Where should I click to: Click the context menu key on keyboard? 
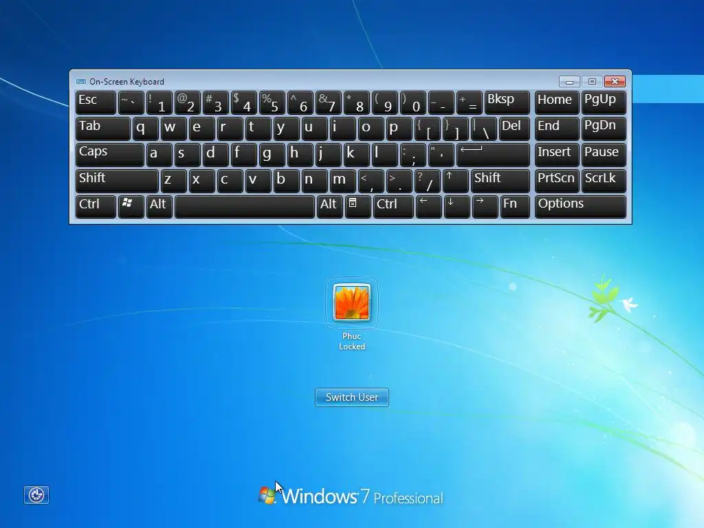[357, 206]
